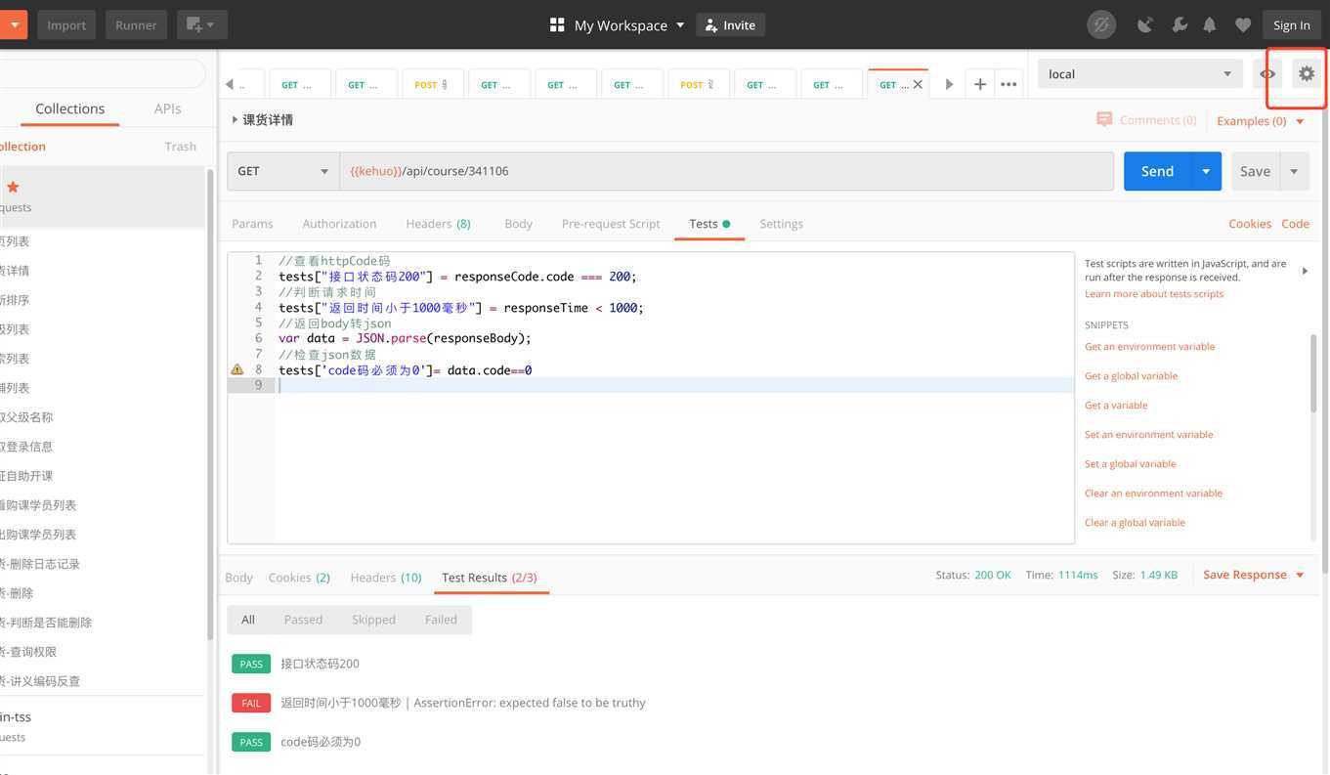Switch to the Params tab
The width and height of the screenshot is (1330, 775).
tap(252, 224)
